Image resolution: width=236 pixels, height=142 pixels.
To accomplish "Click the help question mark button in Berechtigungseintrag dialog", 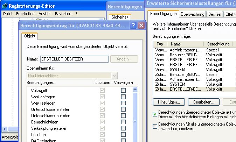I will (133, 26).
